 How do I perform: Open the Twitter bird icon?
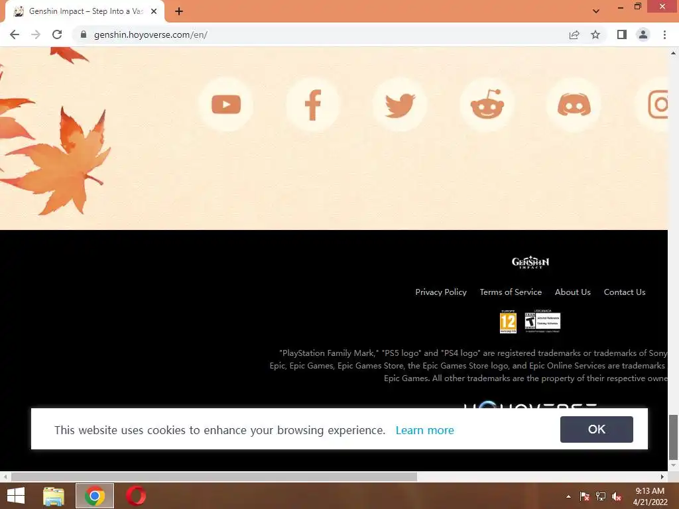pyautogui.click(x=400, y=104)
